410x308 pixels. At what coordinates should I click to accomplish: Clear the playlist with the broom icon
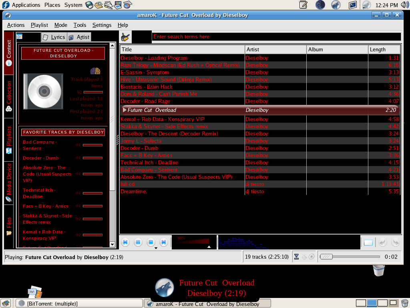coord(125,37)
